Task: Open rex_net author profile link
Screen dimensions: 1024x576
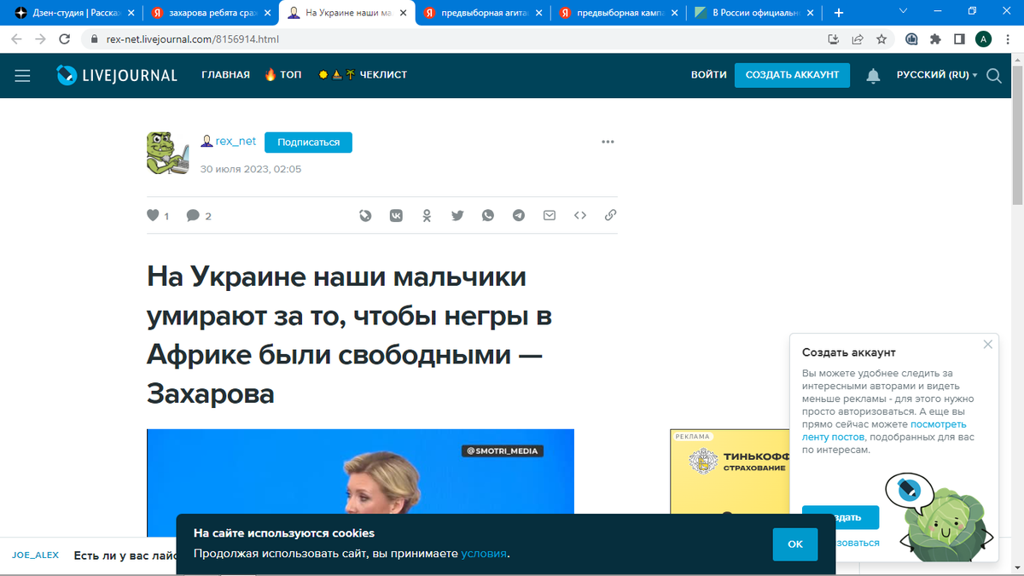Action: click(236, 142)
